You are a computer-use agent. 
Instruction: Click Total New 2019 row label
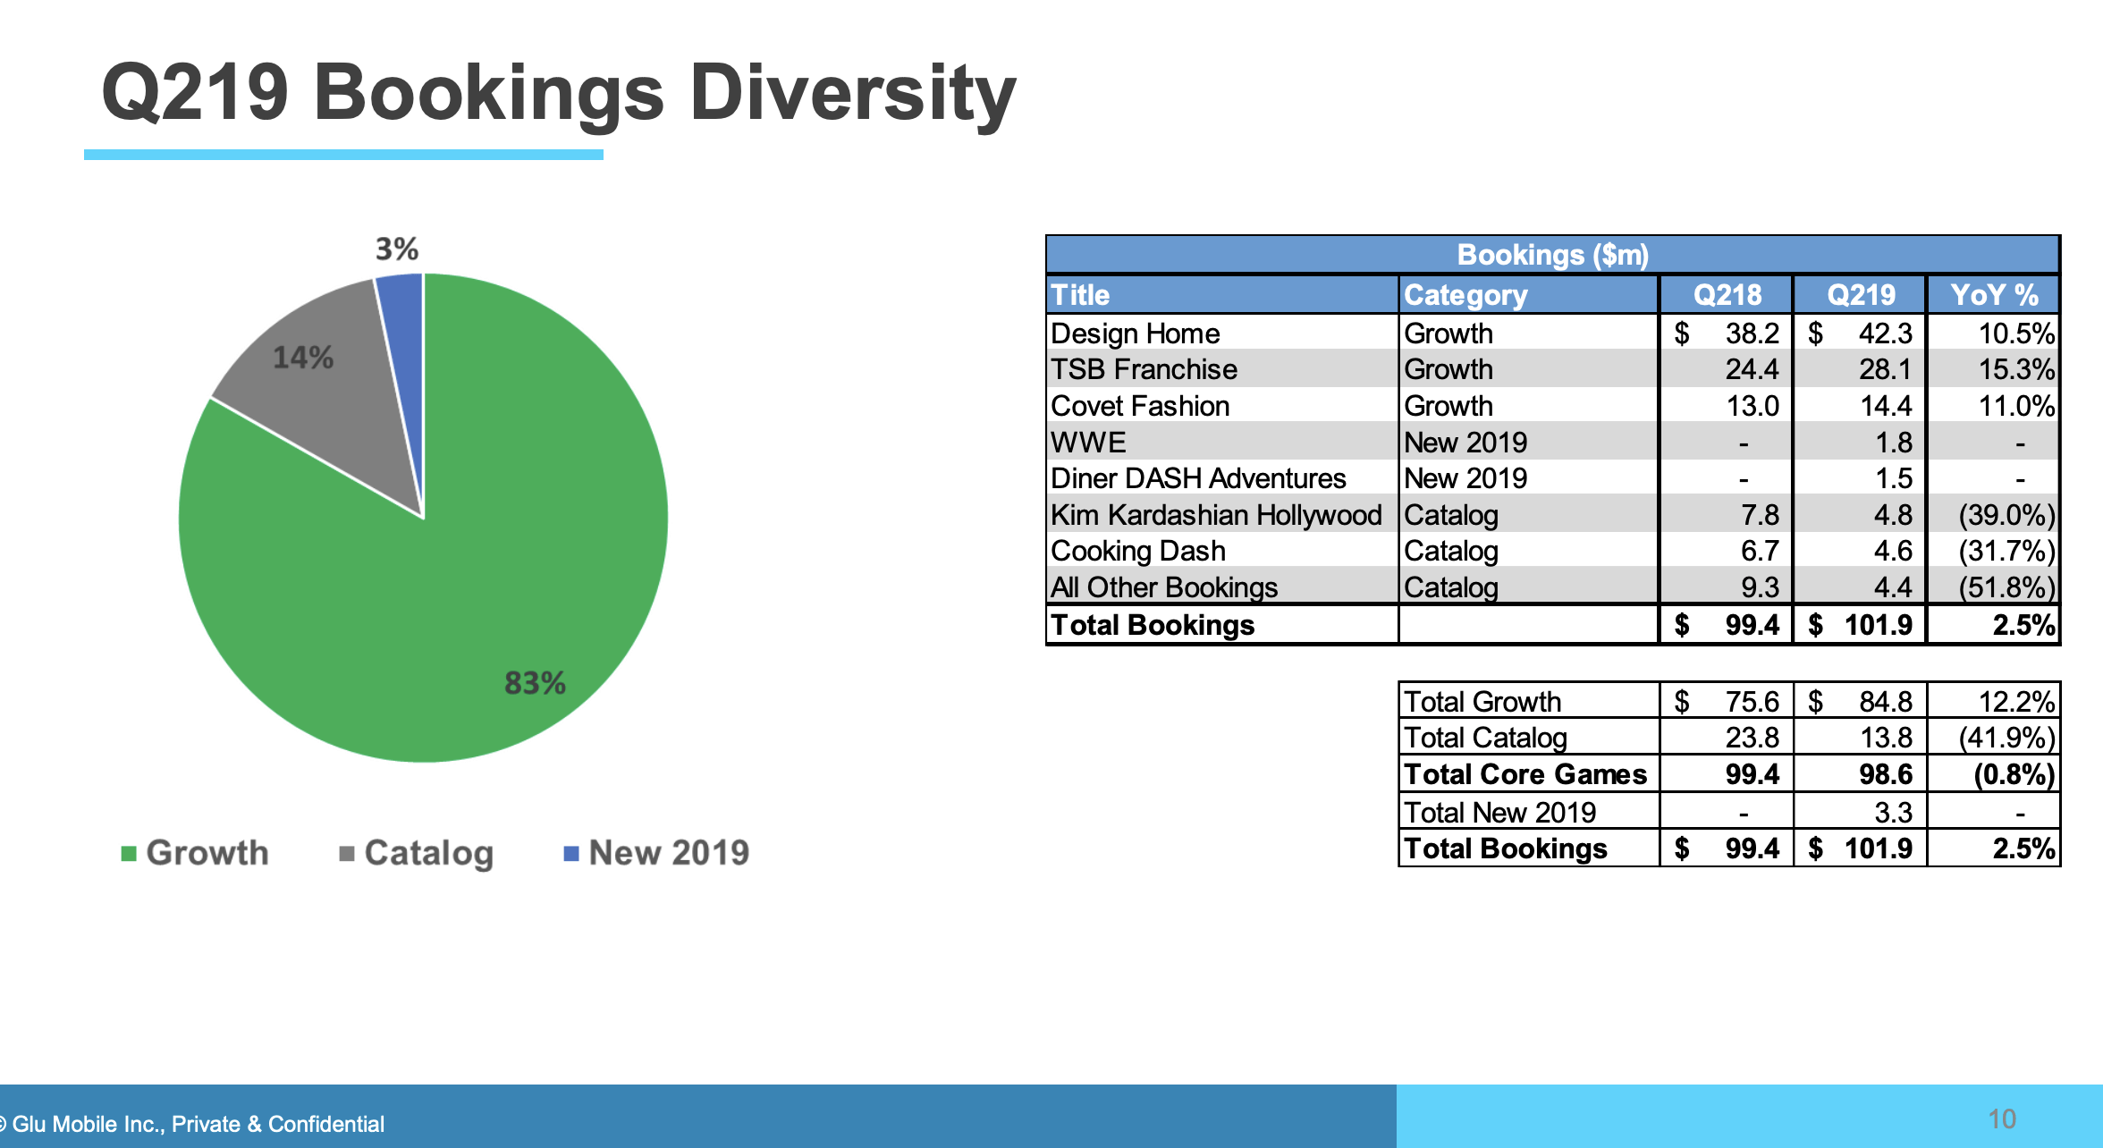click(x=1499, y=812)
